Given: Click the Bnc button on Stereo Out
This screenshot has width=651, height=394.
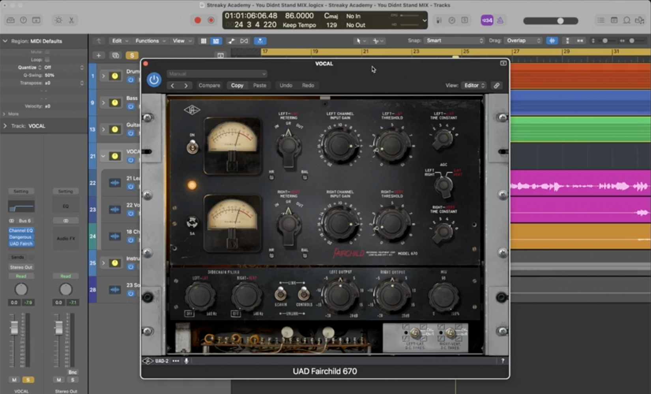Looking at the screenshot, I should (x=73, y=372).
